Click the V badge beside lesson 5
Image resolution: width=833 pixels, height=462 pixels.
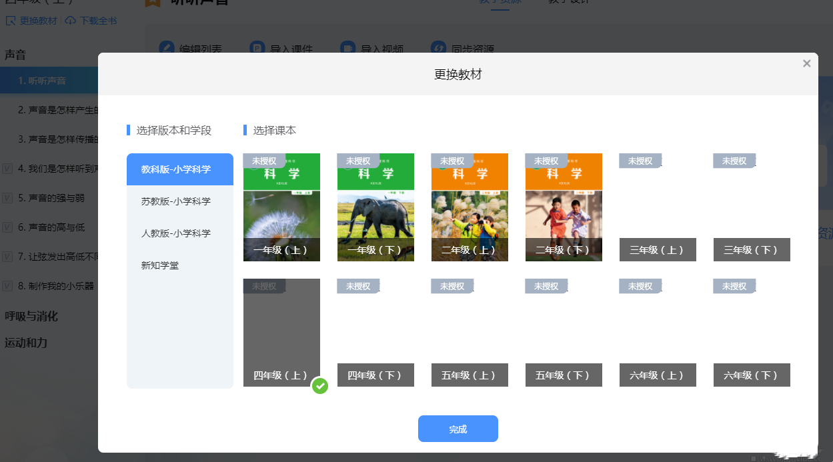[x=8, y=198]
